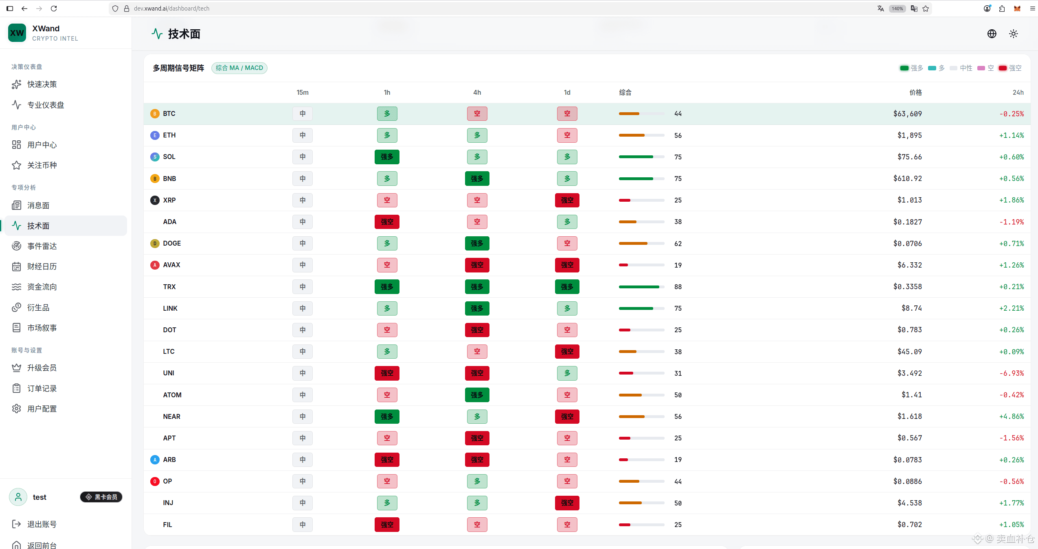The image size is (1038, 549).
Task: Click the LINK row name
Action: [170, 308]
